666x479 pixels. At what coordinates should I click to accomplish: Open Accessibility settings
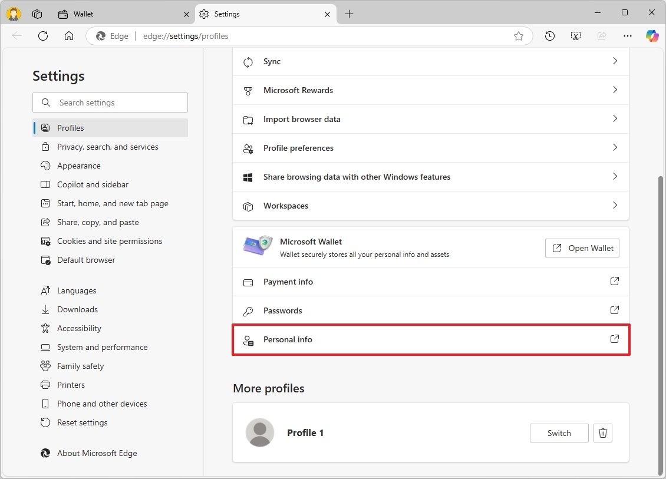[x=110, y=328]
